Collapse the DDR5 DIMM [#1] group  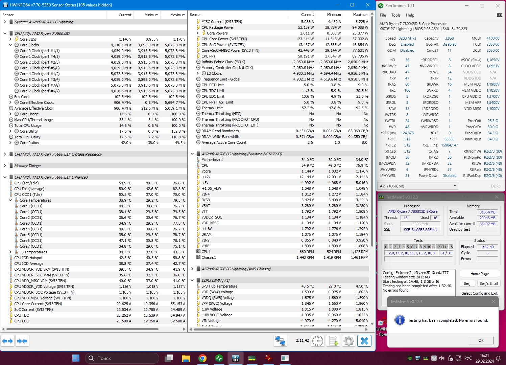tap(192, 280)
